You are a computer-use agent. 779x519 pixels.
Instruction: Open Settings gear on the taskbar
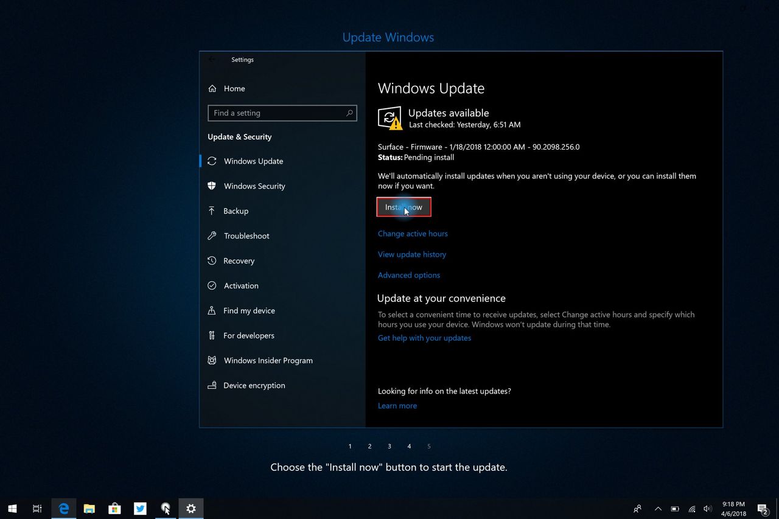pyautogui.click(x=191, y=509)
